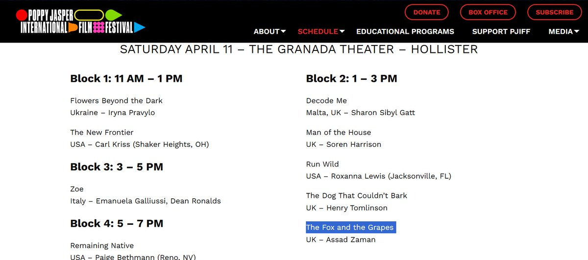
Task: Expand the Schedule dropdown arrow
Action: [x=342, y=31]
